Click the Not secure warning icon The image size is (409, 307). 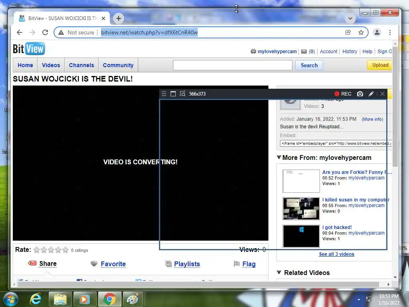[x=61, y=32]
